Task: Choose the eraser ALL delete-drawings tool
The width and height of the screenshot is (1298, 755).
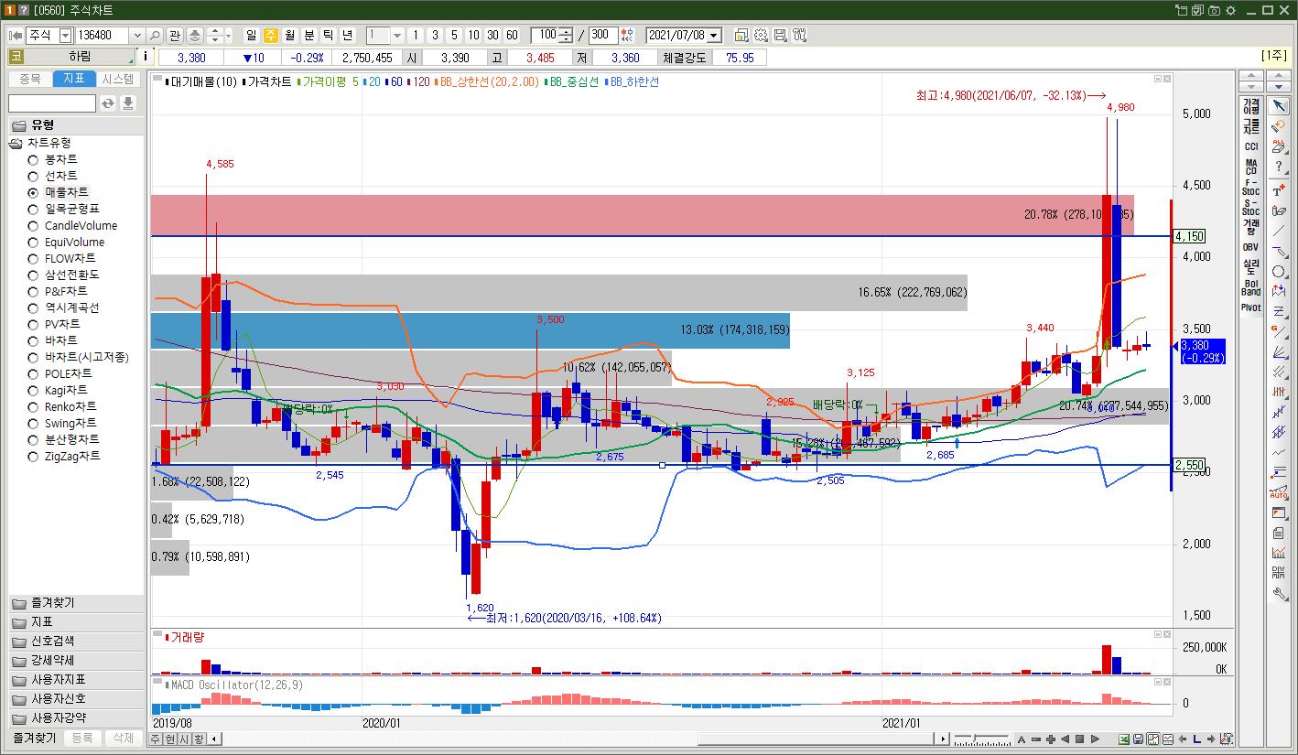Action: tap(1279, 146)
